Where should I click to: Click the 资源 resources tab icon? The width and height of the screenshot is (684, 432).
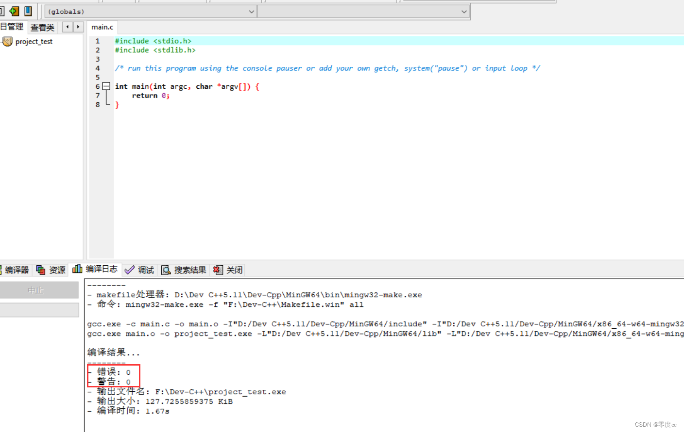(41, 270)
